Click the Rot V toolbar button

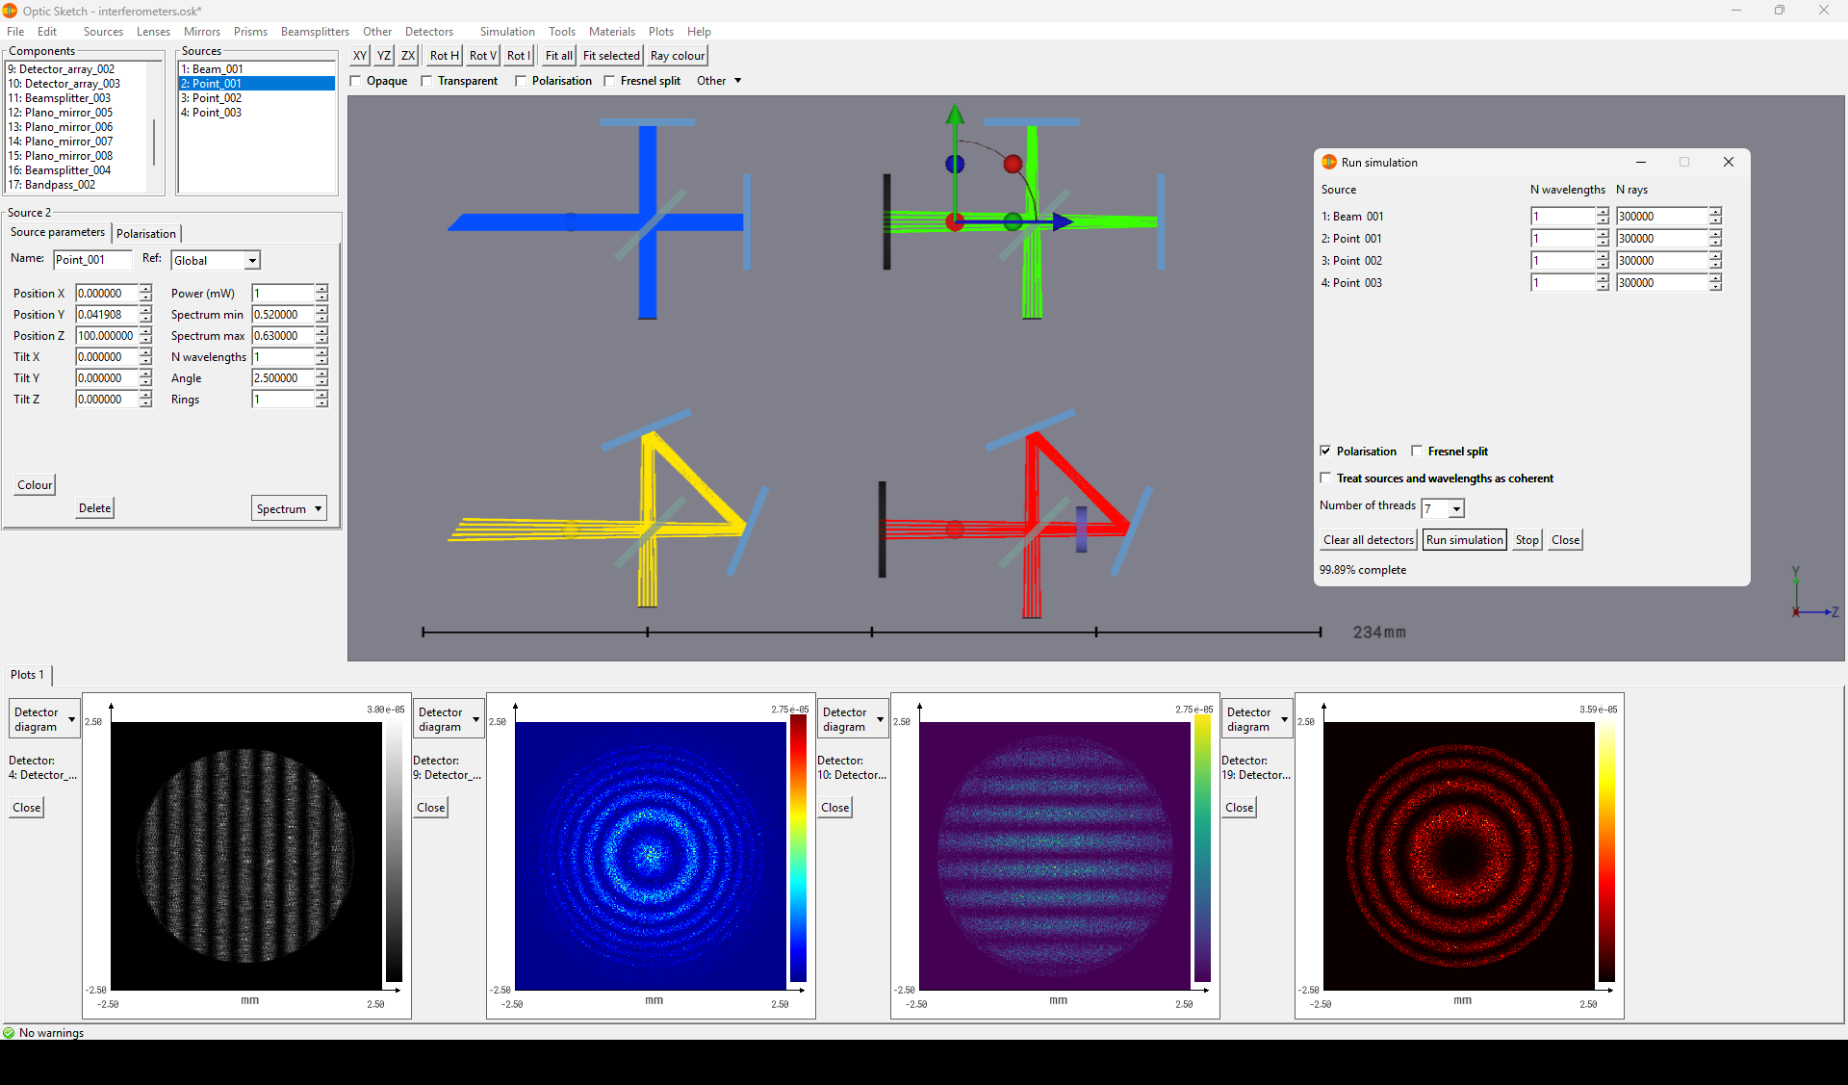click(482, 56)
